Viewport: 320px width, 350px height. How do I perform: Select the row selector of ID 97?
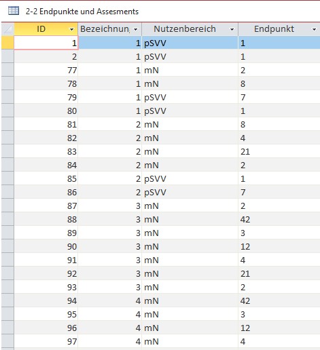[x=7, y=341]
